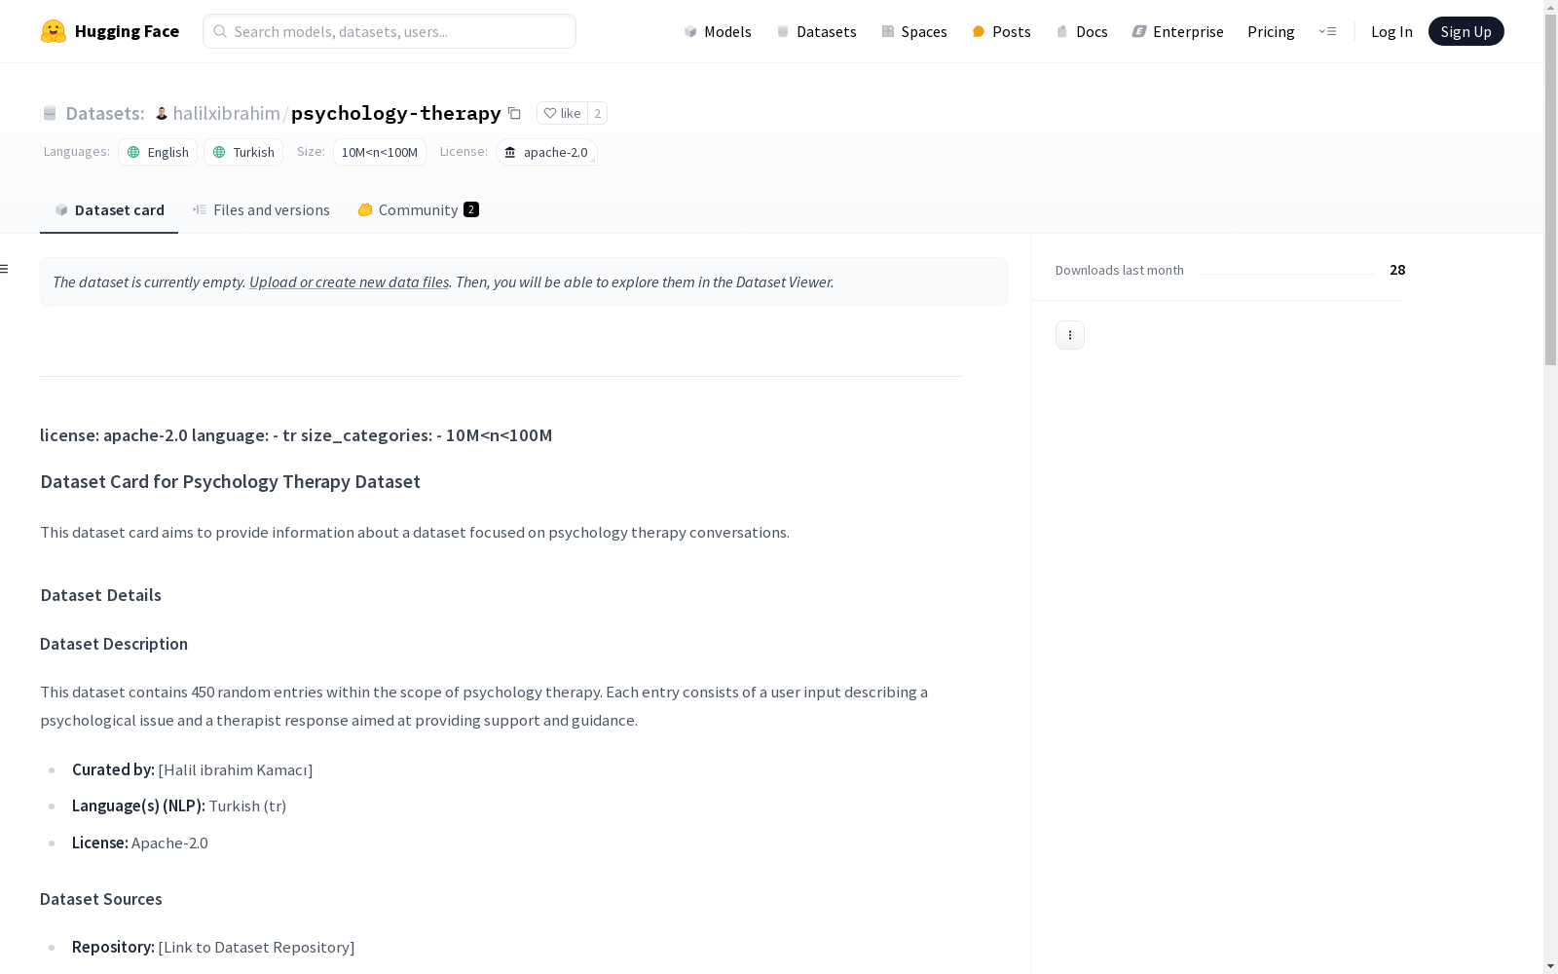Open Models in the top navigation
The height and width of the screenshot is (974, 1558).
pyautogui.click(x=718, y=31)
